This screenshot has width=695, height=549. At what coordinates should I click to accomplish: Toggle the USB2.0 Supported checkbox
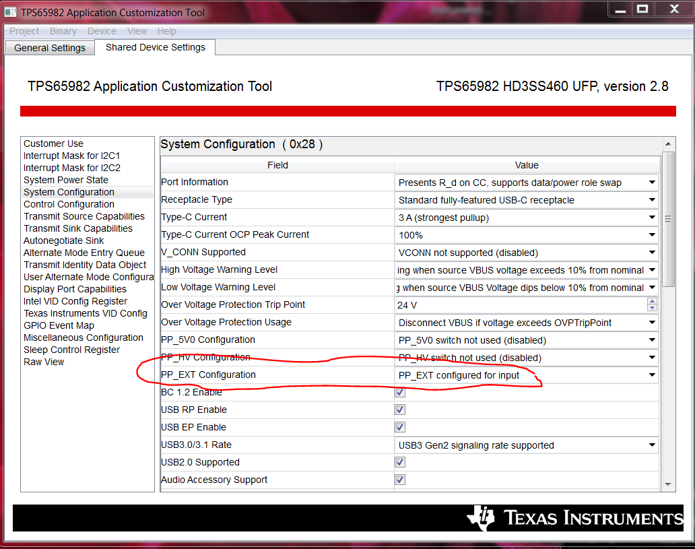click(x=400, y=462)
